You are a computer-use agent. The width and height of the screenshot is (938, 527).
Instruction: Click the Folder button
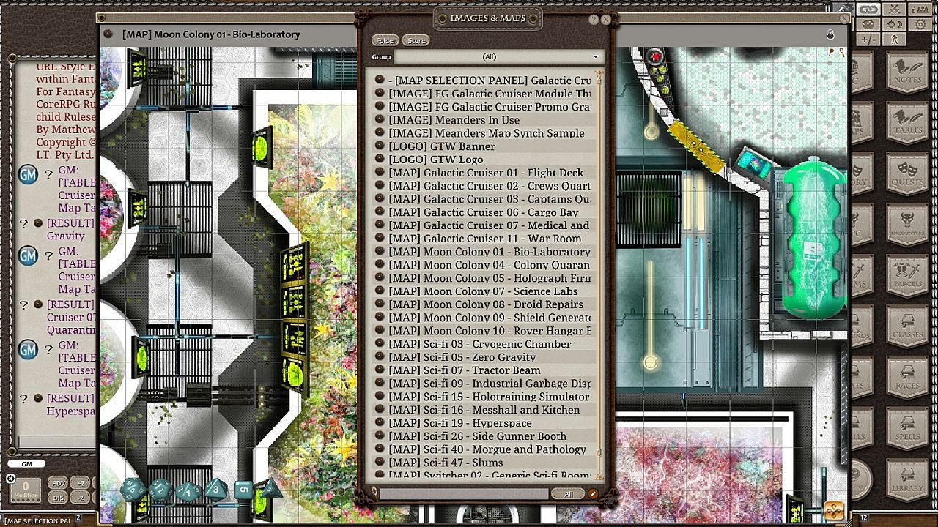tap(385, 41)
